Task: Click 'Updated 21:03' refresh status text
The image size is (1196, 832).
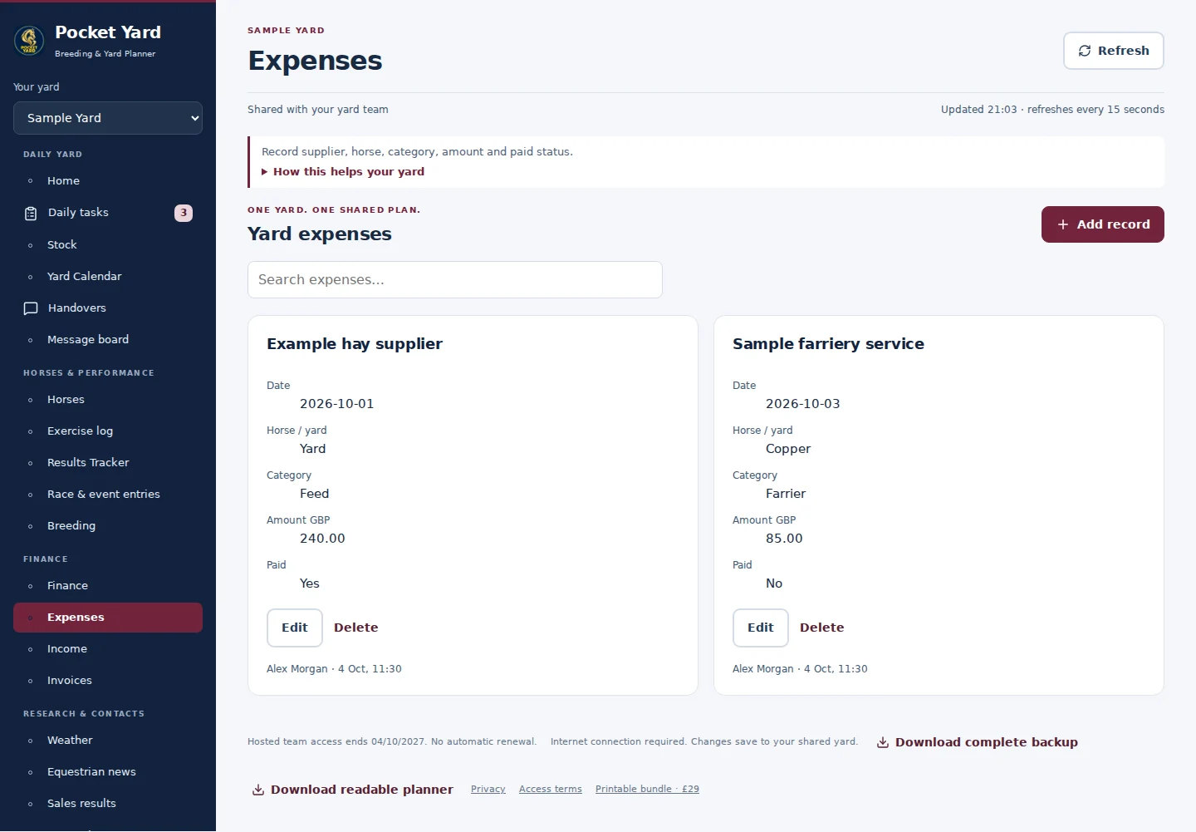Action: tap(1052, 110)
